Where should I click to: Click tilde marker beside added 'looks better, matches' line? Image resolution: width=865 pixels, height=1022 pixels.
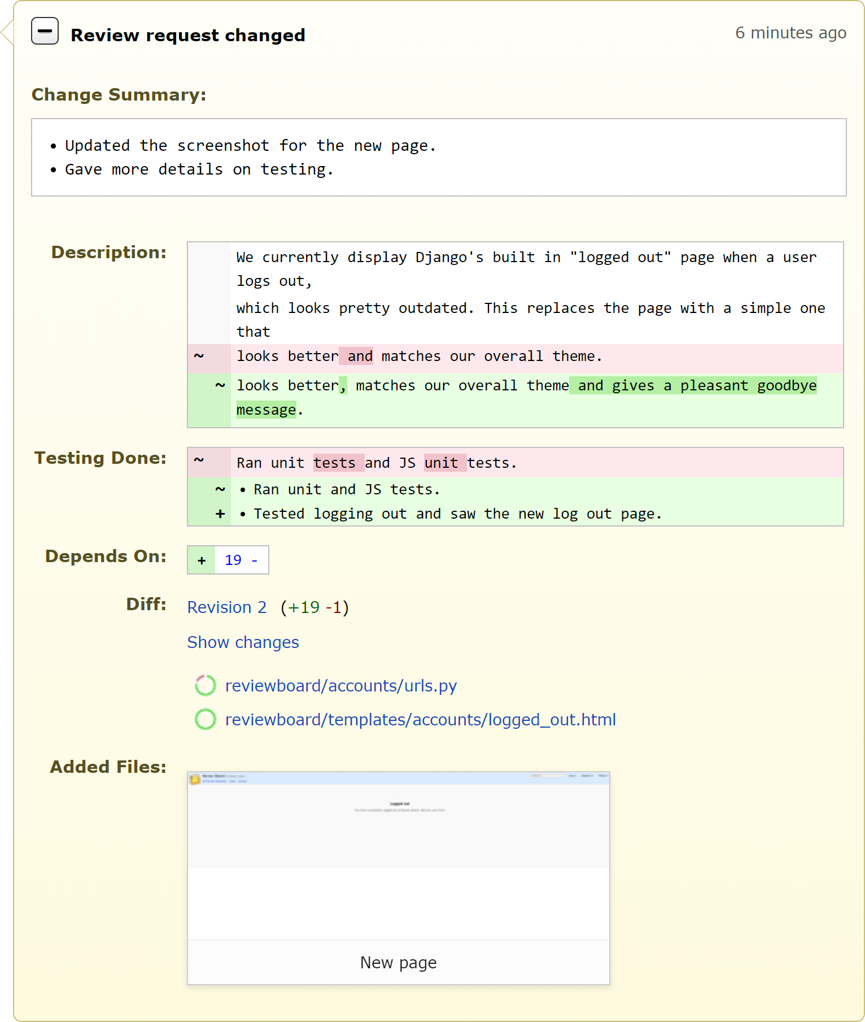[x=220, y=385]
